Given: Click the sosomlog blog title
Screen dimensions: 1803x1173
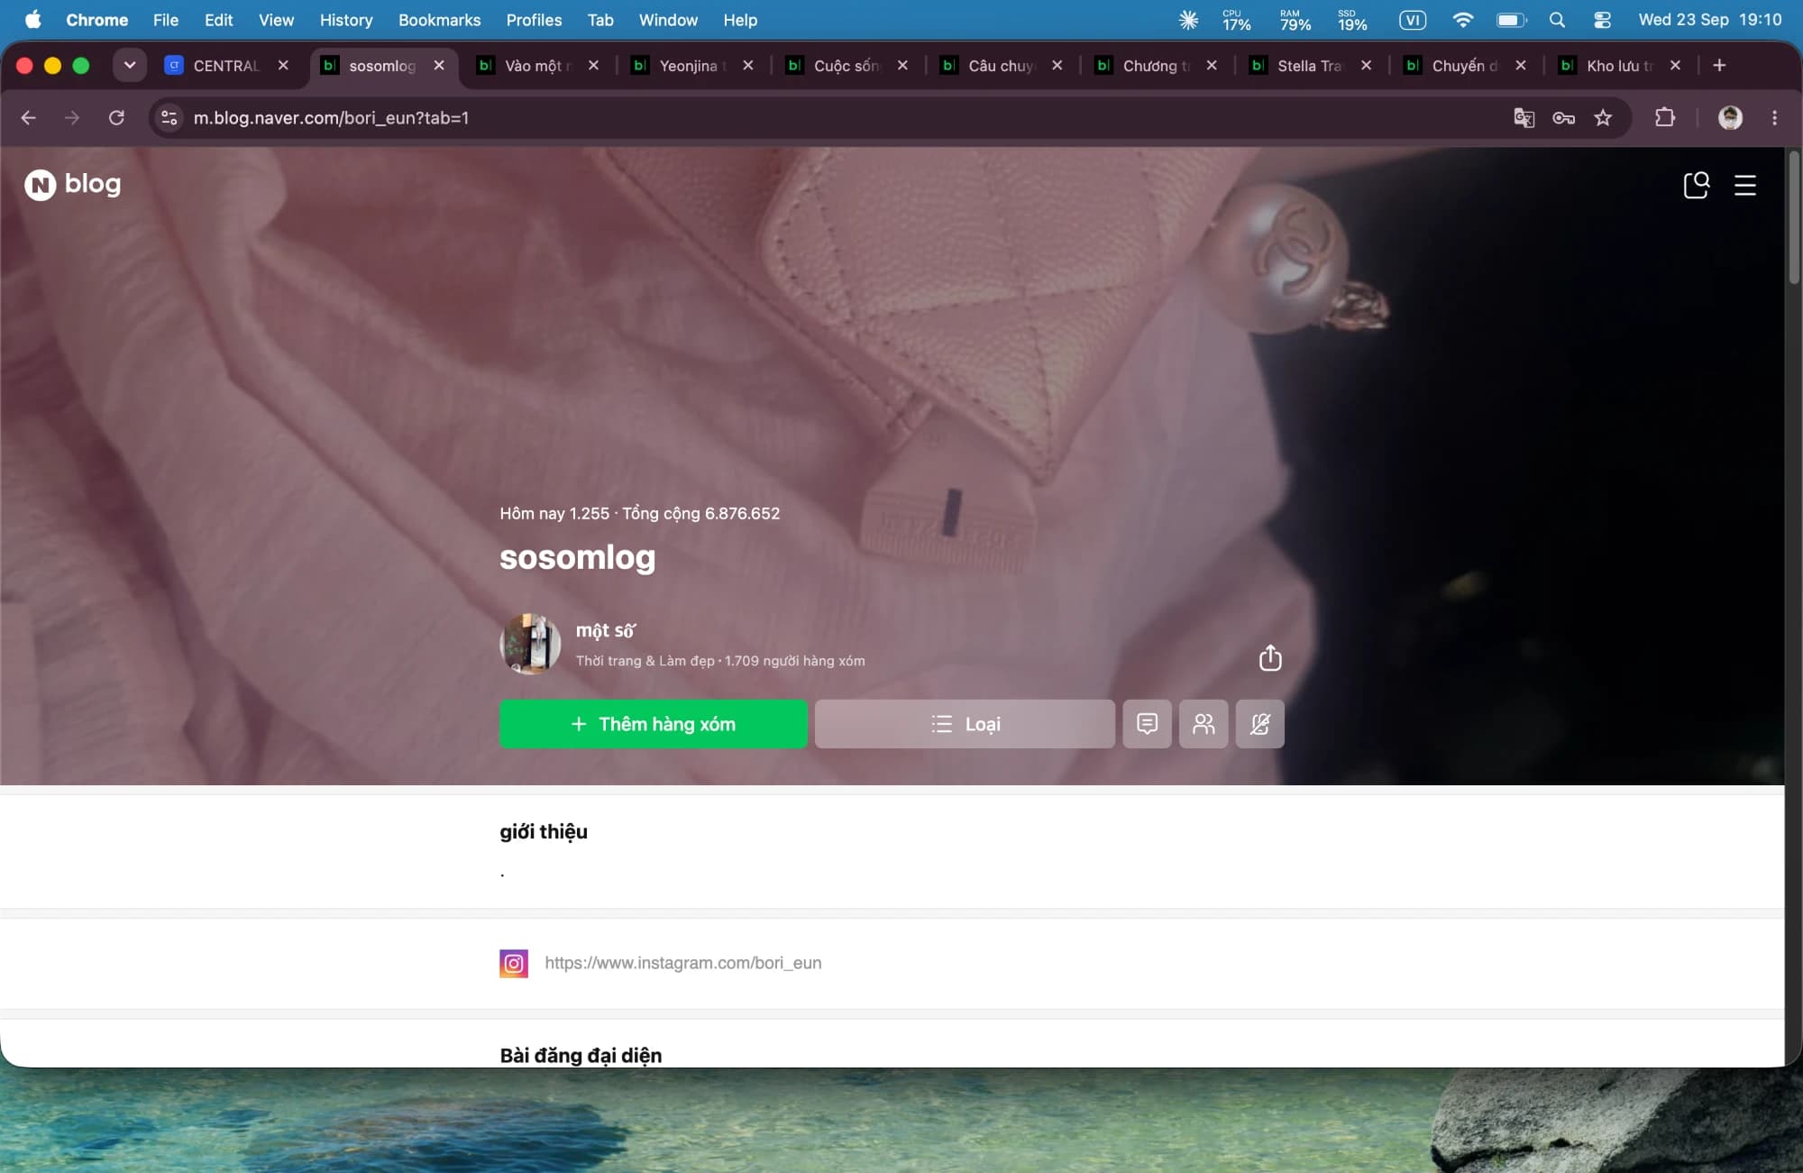Looking at the screenshot, I should point(577,557).
